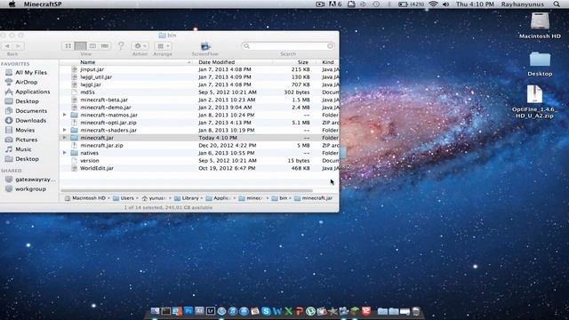Expand the minecraft-matmos.jar folder
This screenshot has width=569, height=320.
[65, 115]
